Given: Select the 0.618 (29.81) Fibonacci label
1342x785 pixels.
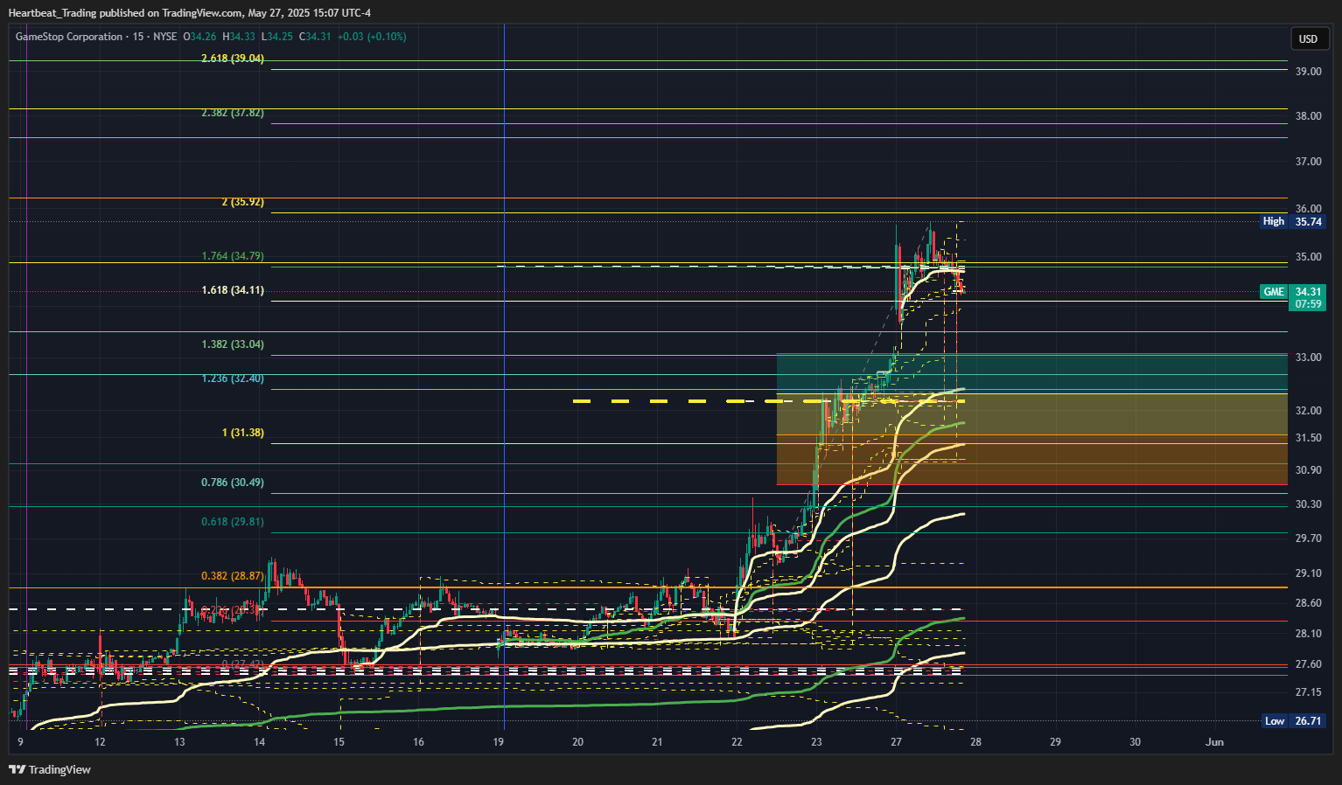Looking at the screenshot, I should (233, 522).
